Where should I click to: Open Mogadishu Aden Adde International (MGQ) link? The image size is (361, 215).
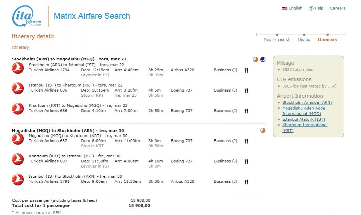(304, 111)
